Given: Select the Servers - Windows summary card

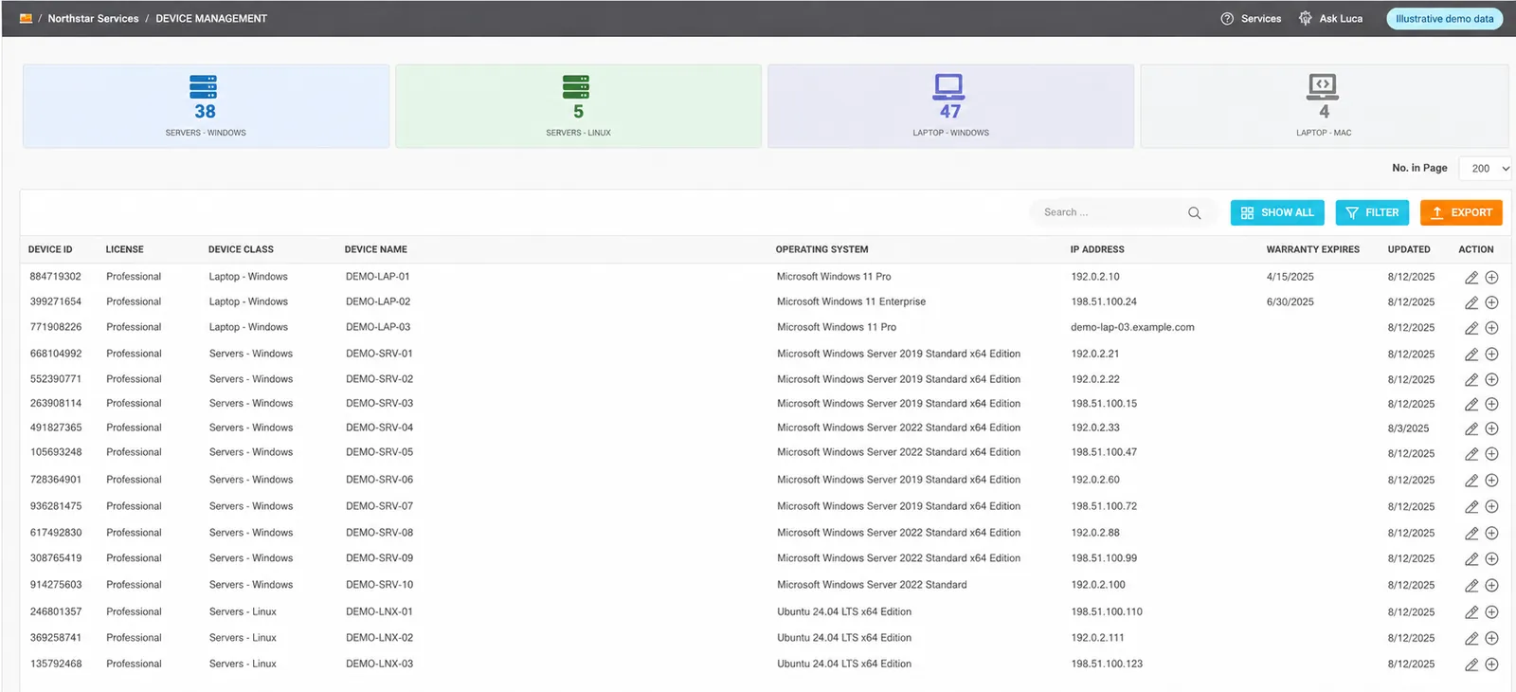Looking at the screenshot, I should (206, 106).
